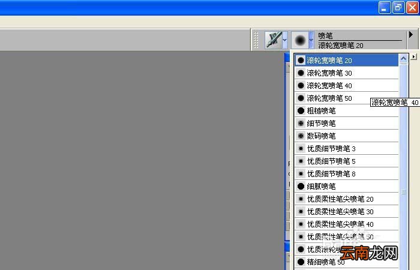Image resolution: width=420 pixels, height=270 pixels.
Task: Click the brush variant dab preview icon
Action: coord(300,40)
